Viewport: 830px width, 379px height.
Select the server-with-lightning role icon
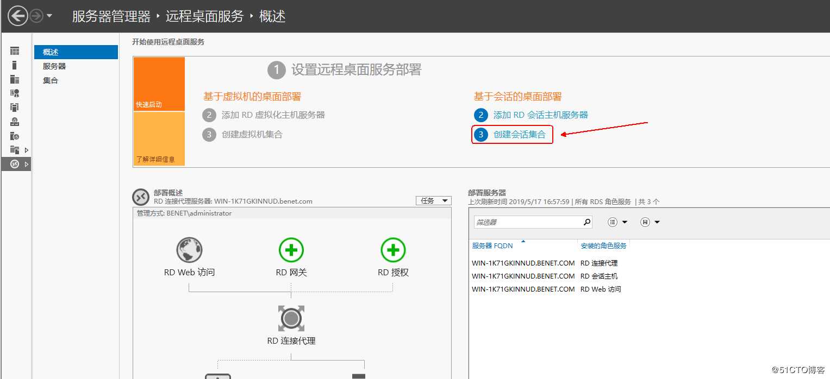[15, 136]
